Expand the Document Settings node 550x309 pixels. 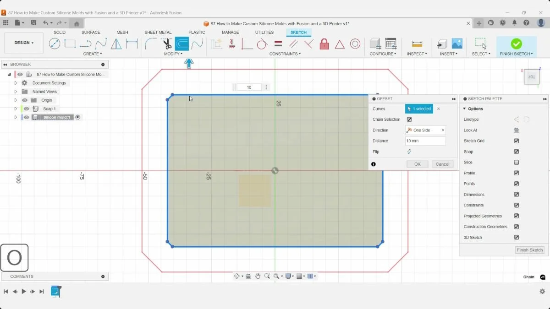(x=16, y=83)
